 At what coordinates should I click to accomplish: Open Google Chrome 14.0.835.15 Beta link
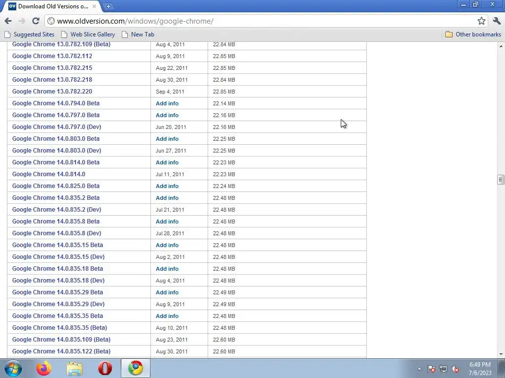pyautogui.click(x=58, y=245)
